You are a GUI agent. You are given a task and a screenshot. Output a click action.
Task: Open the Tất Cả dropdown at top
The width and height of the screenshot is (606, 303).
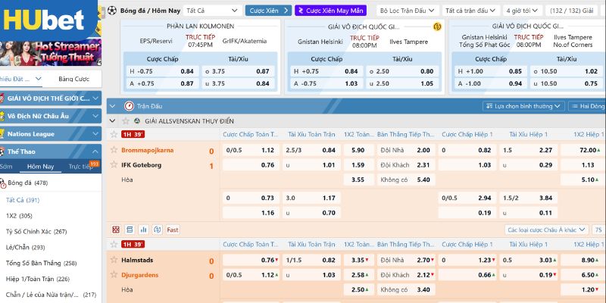[213, 11]
